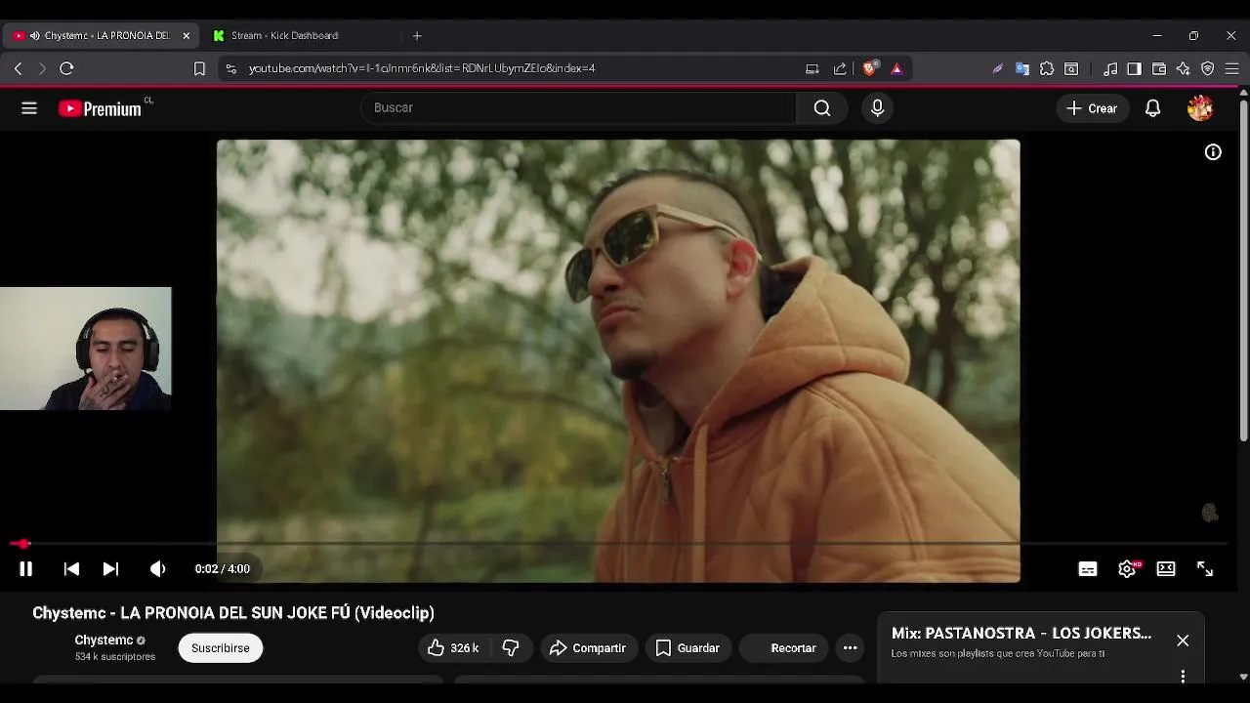
Task: View site information icon
Action: (x=230, y=68)
